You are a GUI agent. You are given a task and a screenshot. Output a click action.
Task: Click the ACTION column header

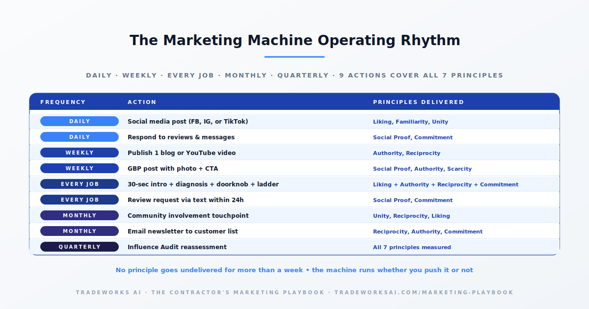142,102
